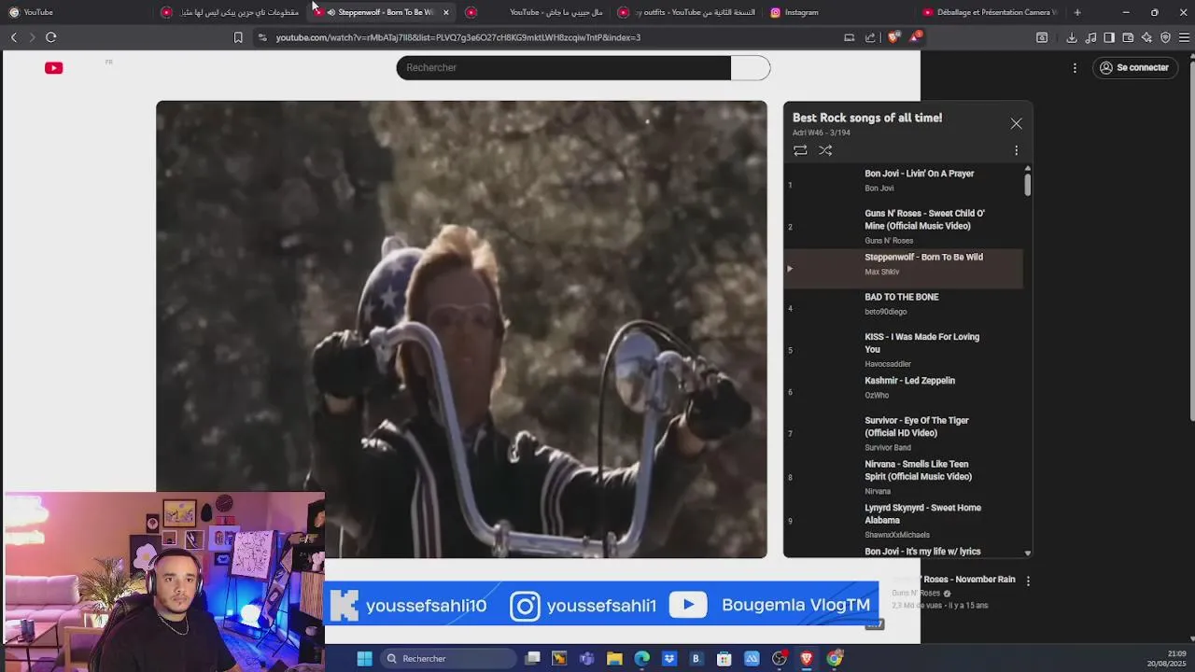Open Brave browser taskbar icon
Image resolution: width=1195 pixels, height=672 pixels.
[x=807, y=658]
